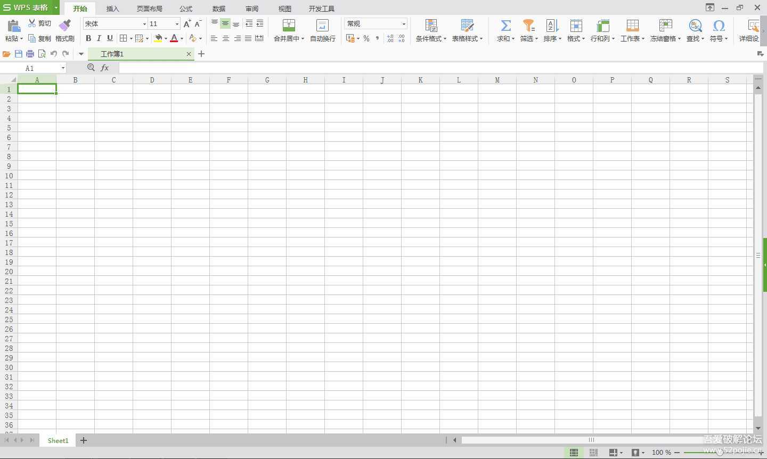
Task: Click the Filter (筛选) funnel icon
Action: point(528,26)
